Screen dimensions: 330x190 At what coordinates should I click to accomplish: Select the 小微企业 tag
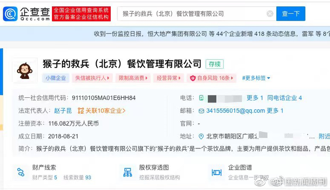56,78
